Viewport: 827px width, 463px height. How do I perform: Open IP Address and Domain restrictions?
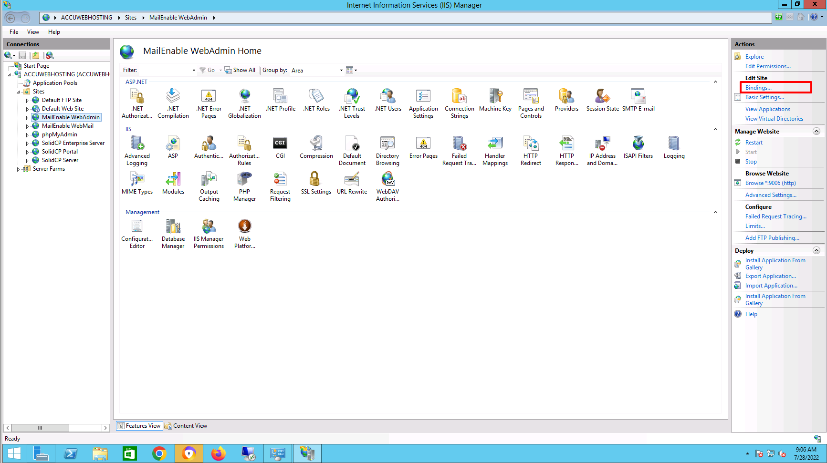(x=602, y=150)
